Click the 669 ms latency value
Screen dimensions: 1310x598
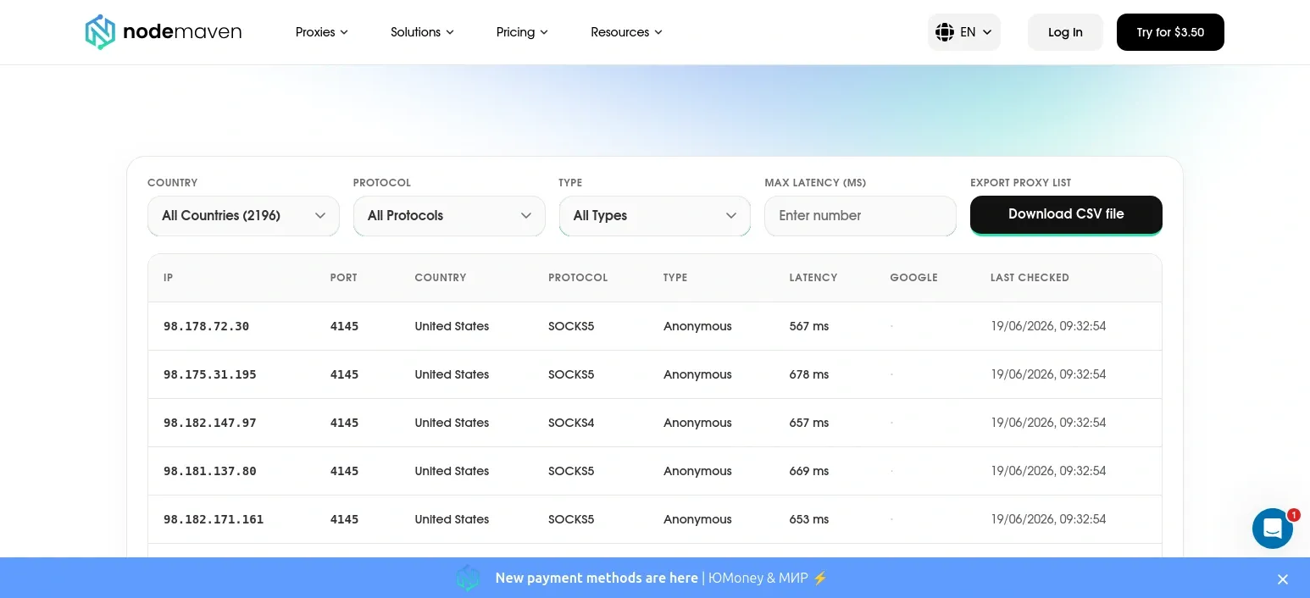coord(809,471)
